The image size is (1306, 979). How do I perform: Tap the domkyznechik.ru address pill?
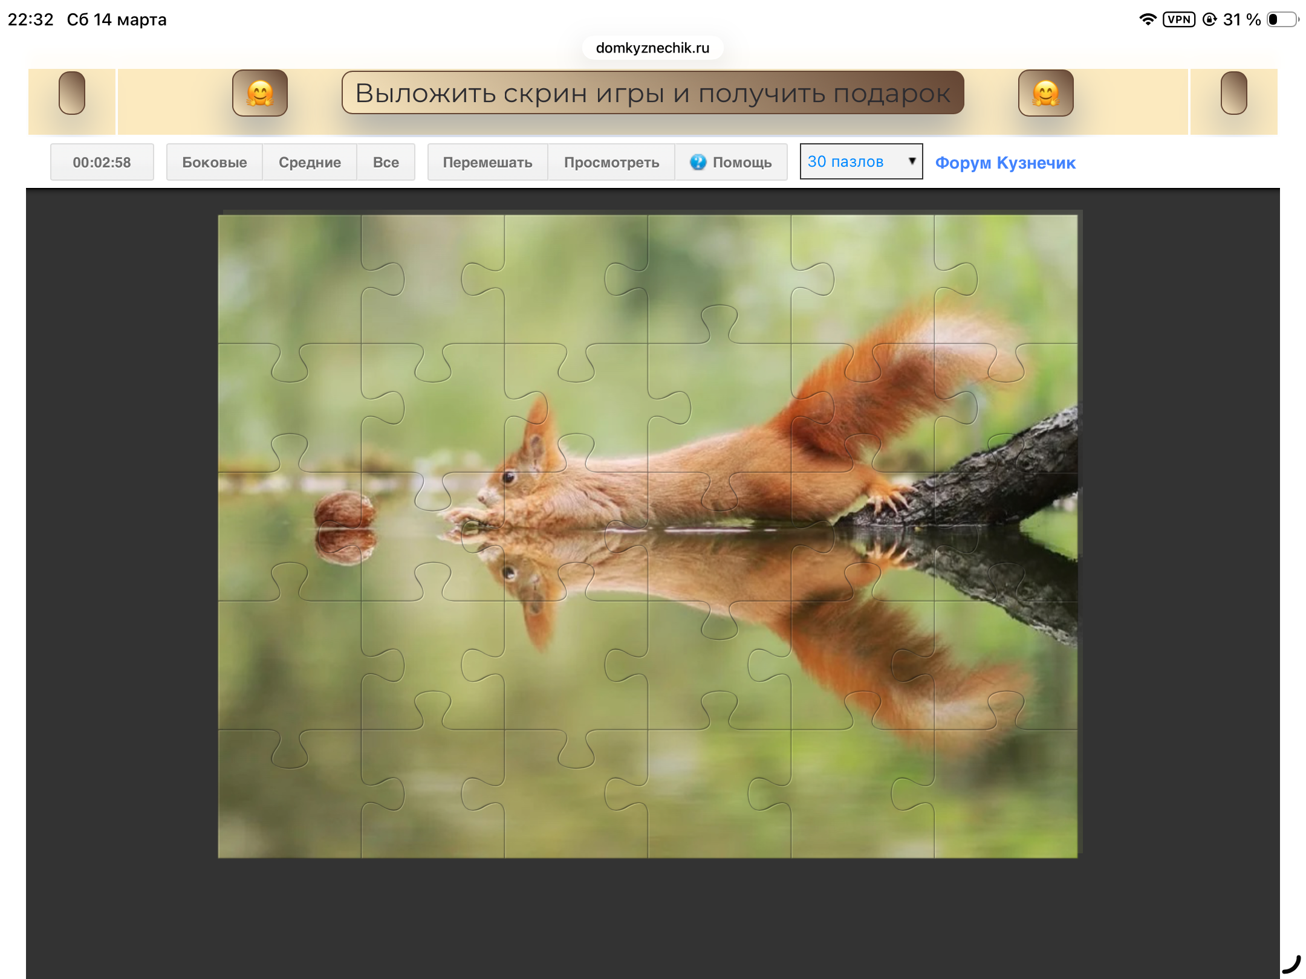tap(652, 48)
